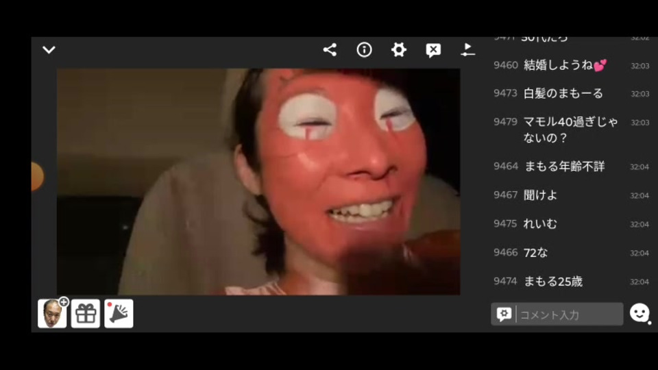Viewport: 658px width, 370px height.
Task: Open the settings gear
Action: tap(399, 50)
